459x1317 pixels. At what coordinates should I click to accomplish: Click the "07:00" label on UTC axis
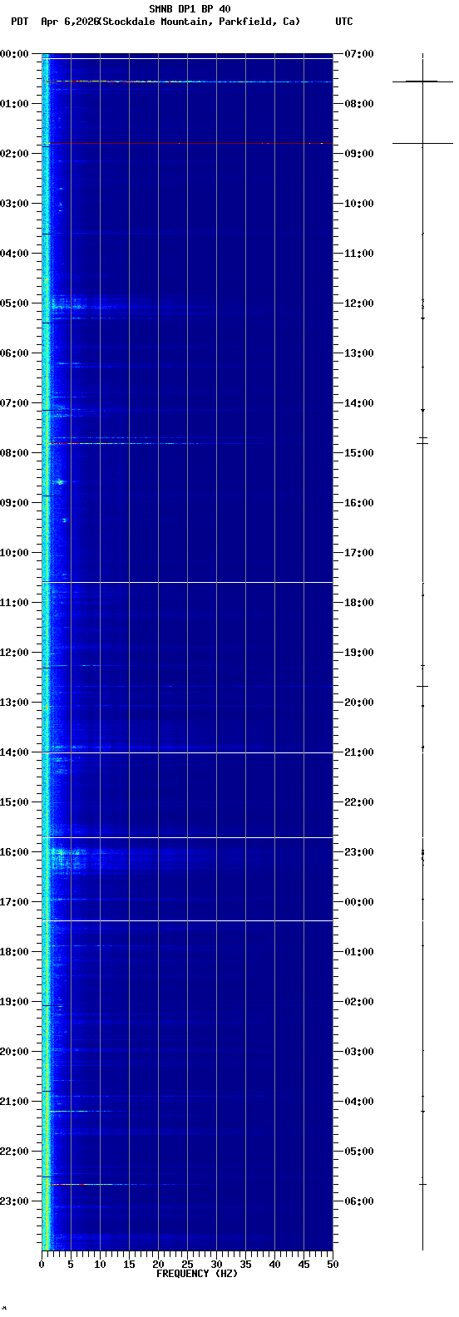pos(359,54)
